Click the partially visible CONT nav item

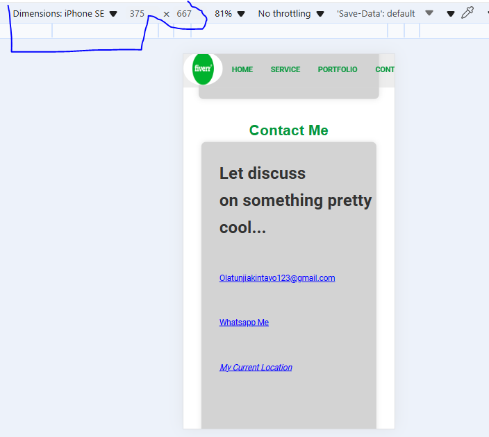point(385,69)
